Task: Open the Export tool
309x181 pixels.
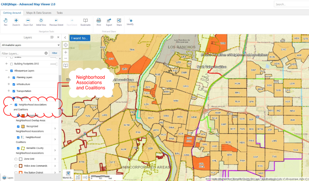Action: point(109,22)
